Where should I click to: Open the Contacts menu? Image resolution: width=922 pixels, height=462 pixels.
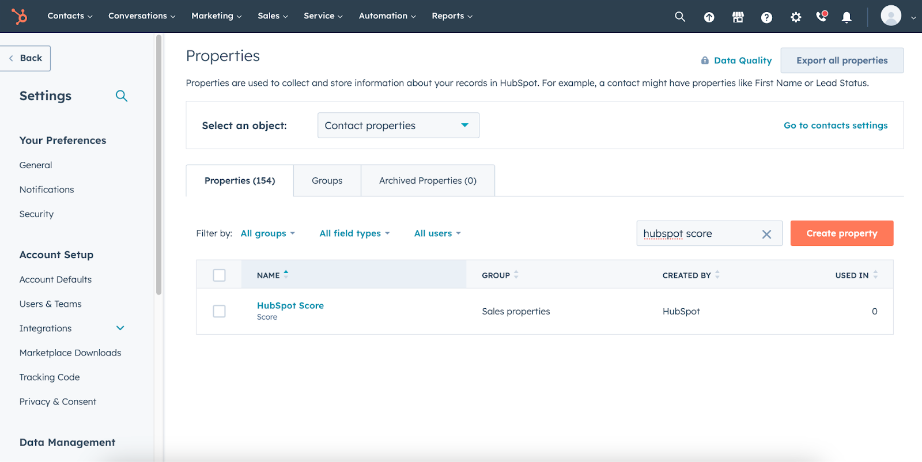[70, 16]
